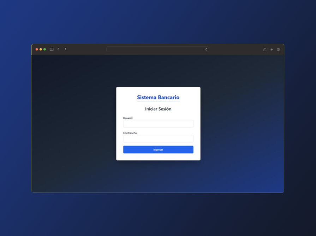Focus the browser address bar

point(155,49)
